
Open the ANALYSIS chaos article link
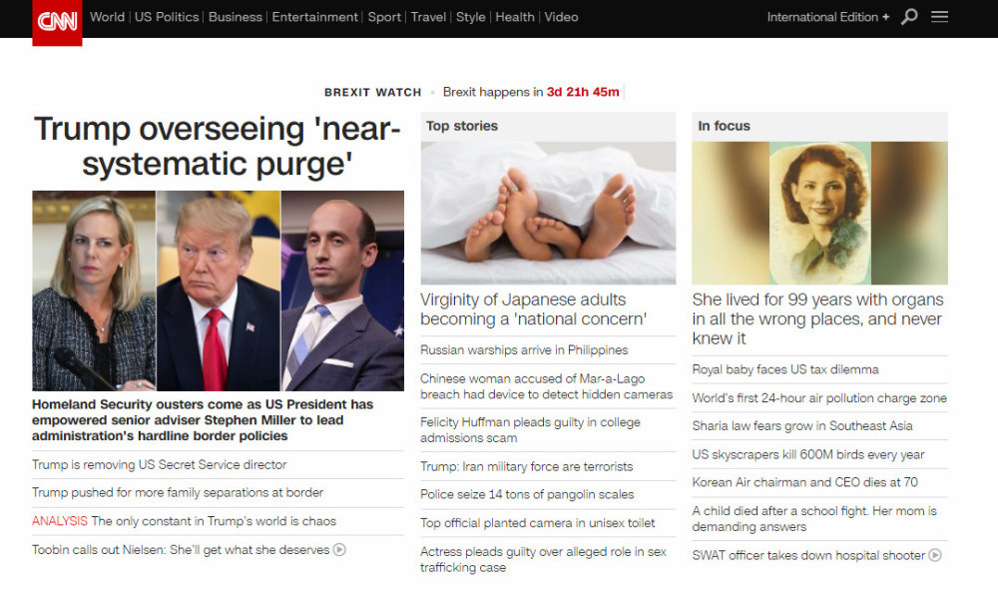184,521
